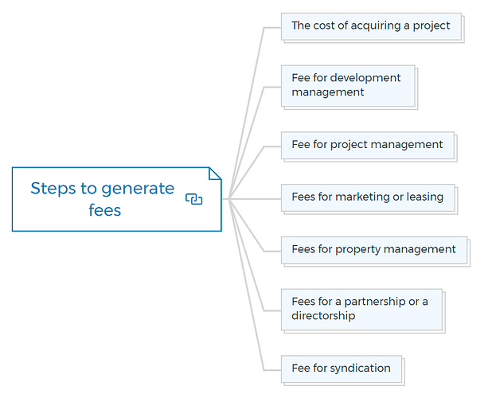Click connector elbow before the partnership or directorship node
Screen dimensions: 488x398
tap(264, 310)
